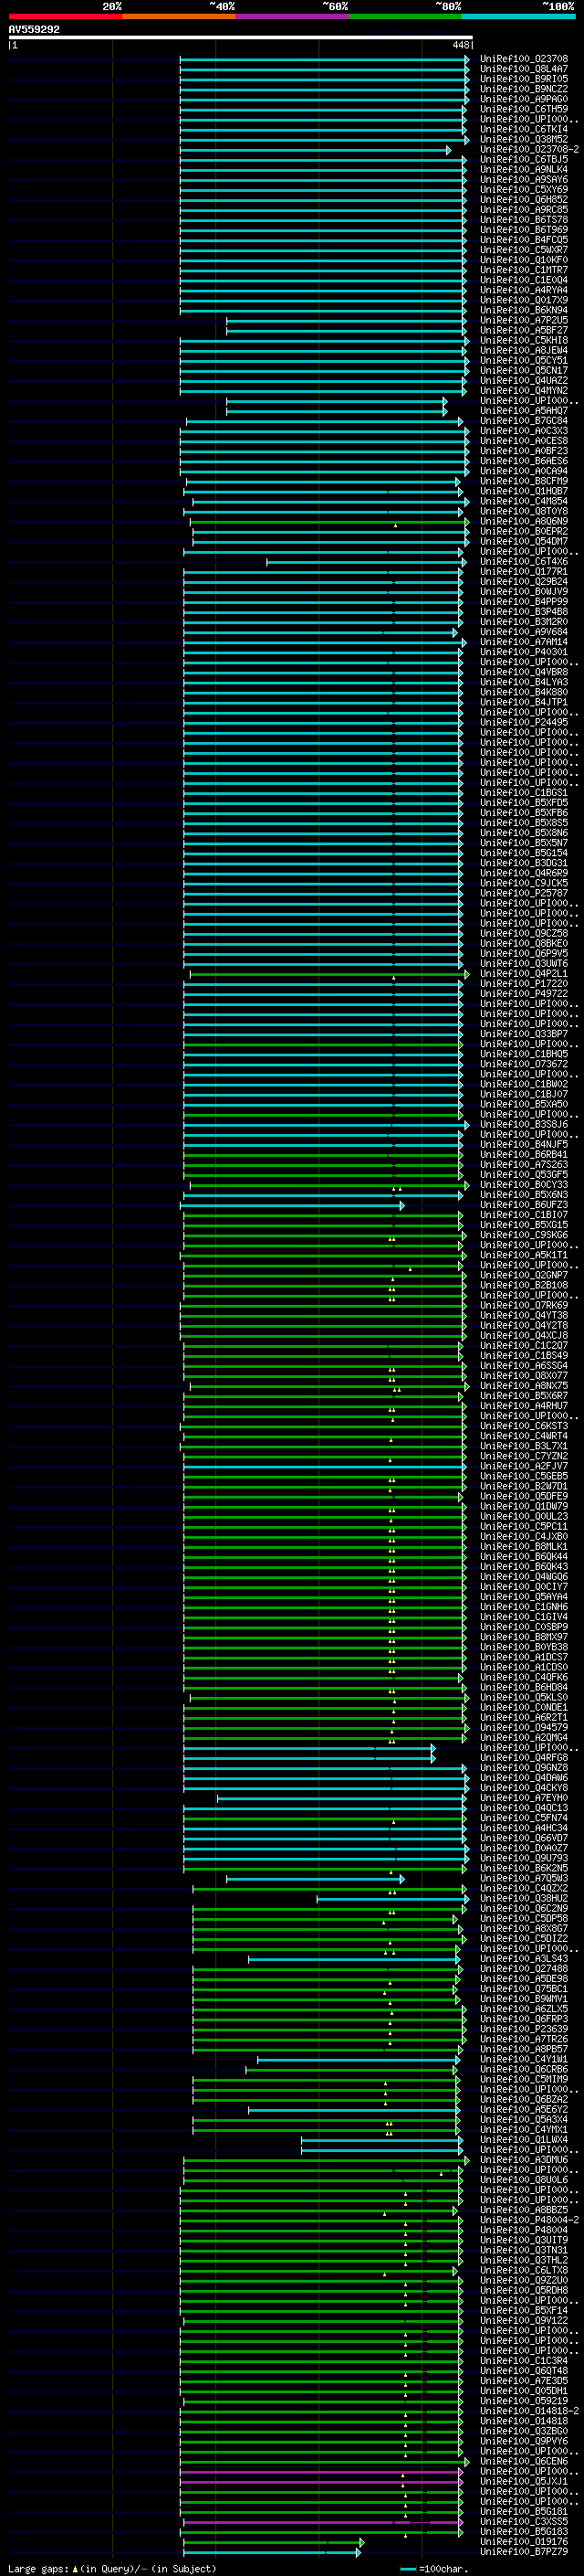Open hit UniRef100_P48004-2
The width and height of the screenshot is (584, 2576).
(x=529, y=2220)
